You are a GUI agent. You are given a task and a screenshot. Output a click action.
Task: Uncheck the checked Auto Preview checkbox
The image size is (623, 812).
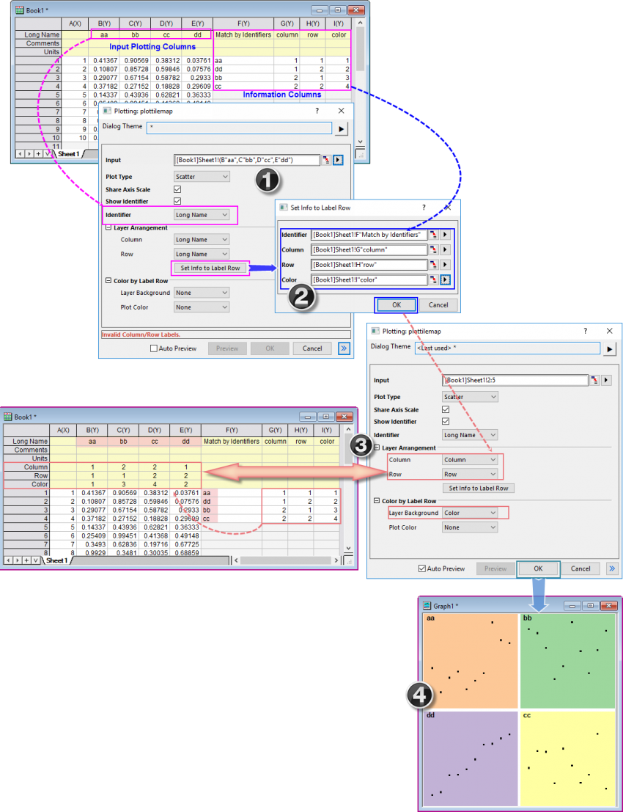pos(421,568)
